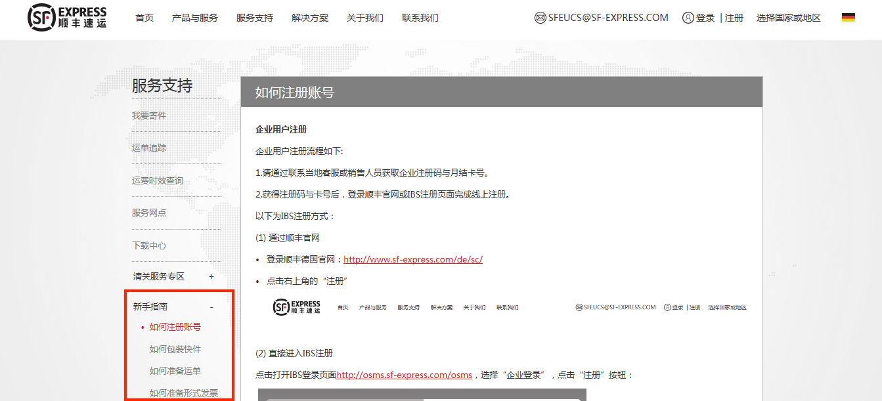Click the text 企业用户注册流程如下:
This screenshot has height=401, width=882.
(299, 151)
